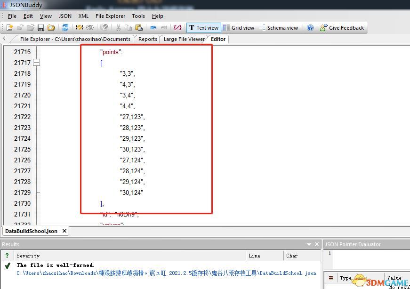Viewport: 410px width, 289px height.
Task: Click the evaluator equals sign icon
Action: pos(331,278)
